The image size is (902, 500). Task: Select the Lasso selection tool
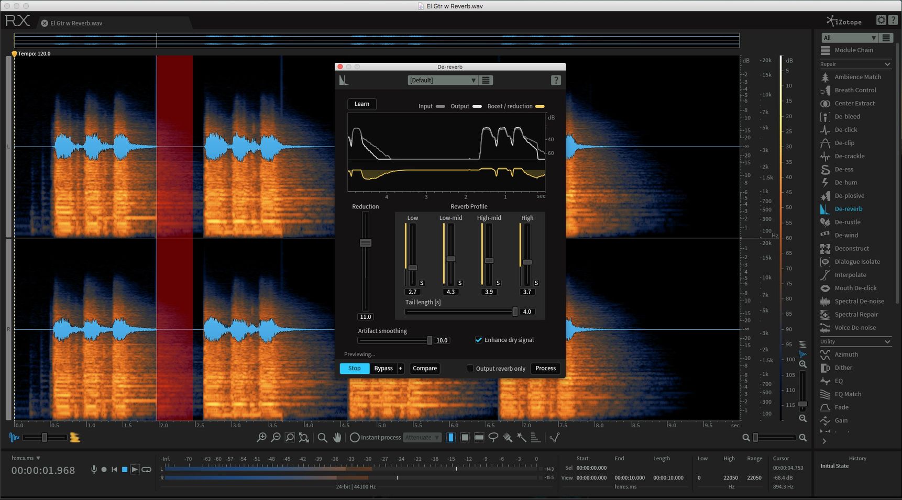pyautogui.click(x=493, y=437)
